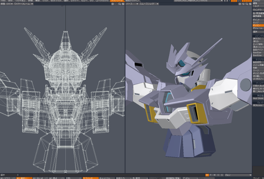Select ポイント selection mode
The image size is (264, 179).
click(258, 20)
